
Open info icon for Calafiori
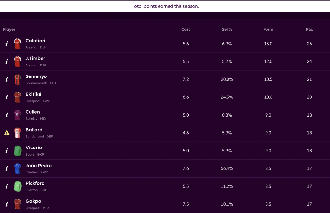7,44
